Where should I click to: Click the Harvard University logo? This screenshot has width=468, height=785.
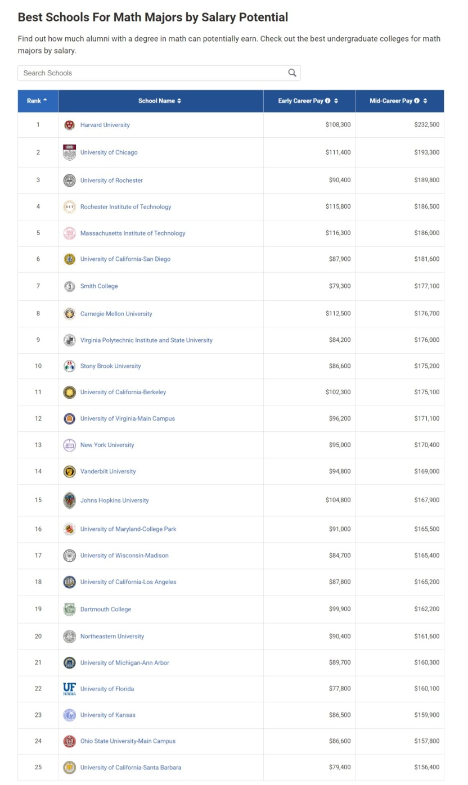click(x=69, y=125)
